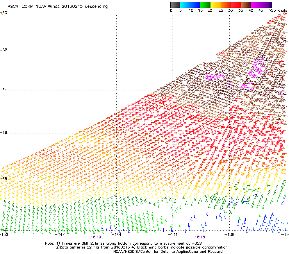Select the legend tick label "15"
Screen dimensions: 289x254
pos(200,11)
